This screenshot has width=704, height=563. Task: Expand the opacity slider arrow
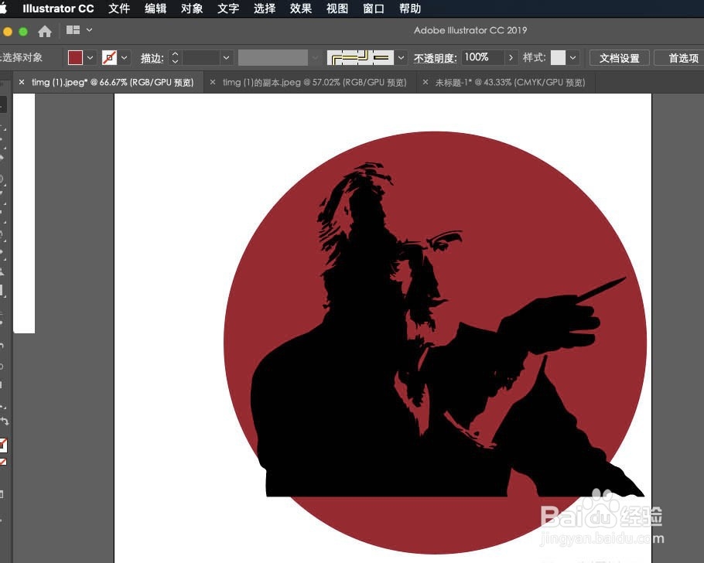pyautogui.click(x=511, y=57)
